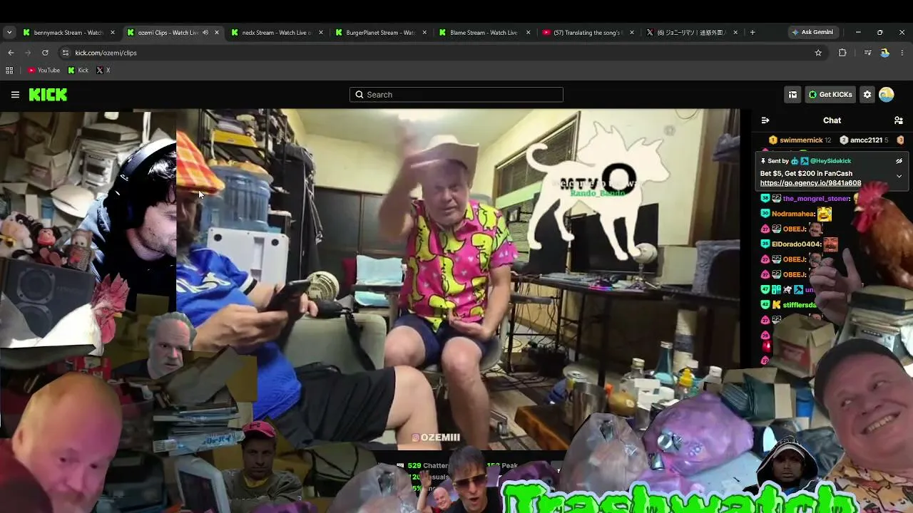Go back to the previous page

[x=11, y=53]
